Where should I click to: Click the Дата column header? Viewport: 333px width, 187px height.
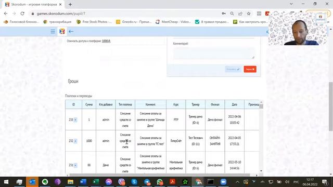click(x=235, y=104)
